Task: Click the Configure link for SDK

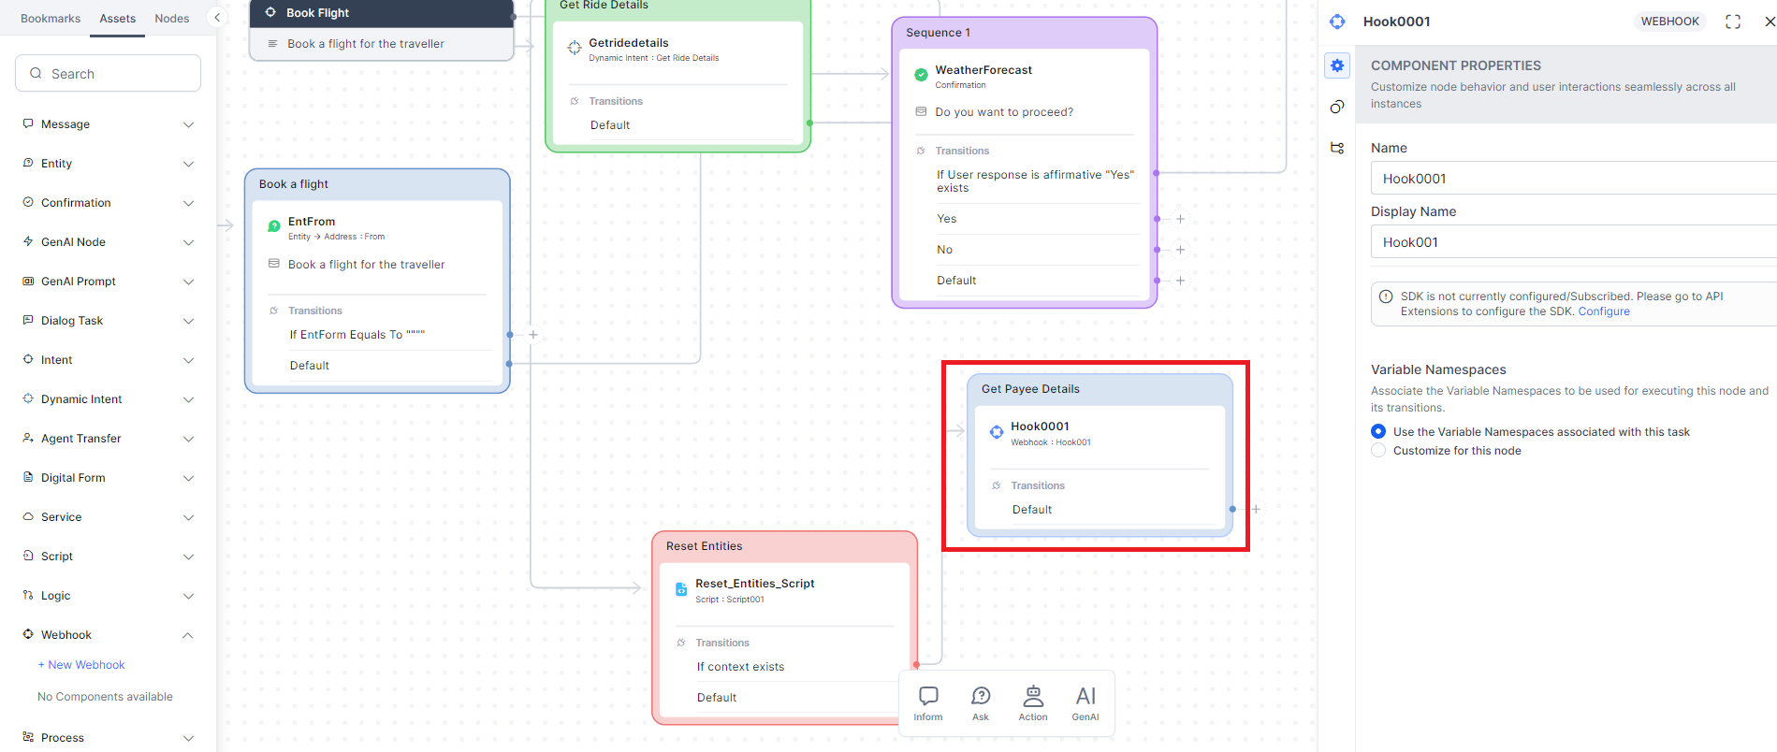Action: tap(1603, 311)
